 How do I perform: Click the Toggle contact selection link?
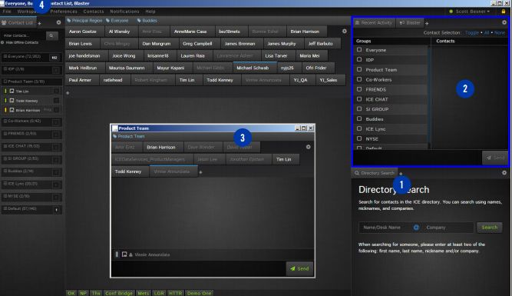click(472, 33)
